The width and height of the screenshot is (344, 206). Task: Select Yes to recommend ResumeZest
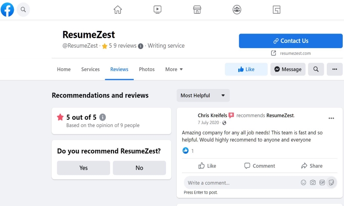click(x=83, y=168)
